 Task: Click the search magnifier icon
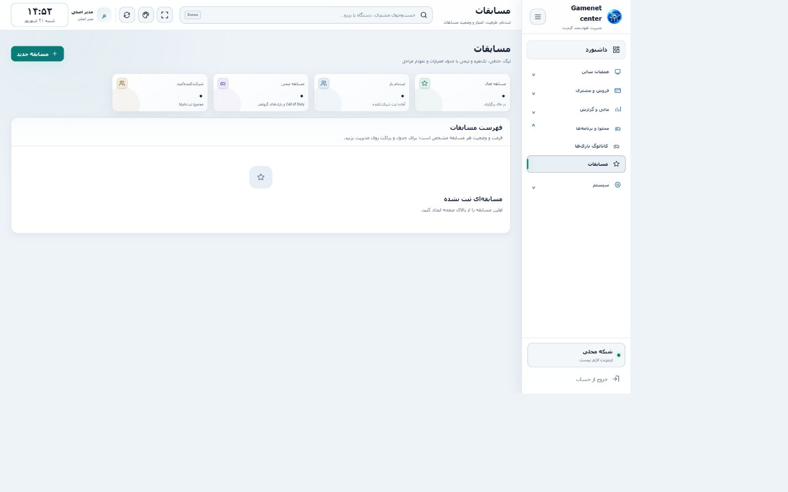coord(424,15)
